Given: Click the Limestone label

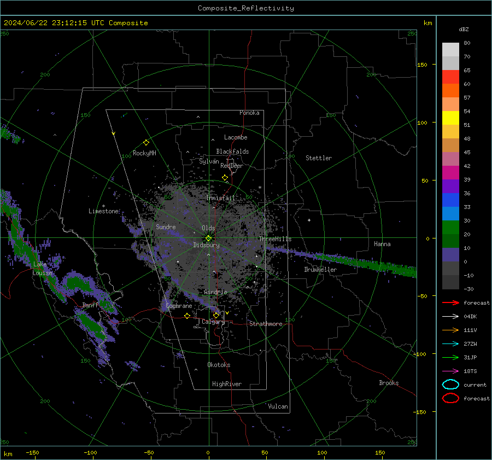Looking at the screenshot, I should (103, 211).
